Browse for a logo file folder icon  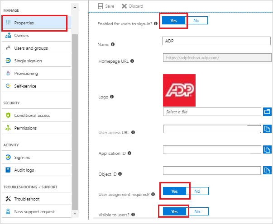point(267,112)
